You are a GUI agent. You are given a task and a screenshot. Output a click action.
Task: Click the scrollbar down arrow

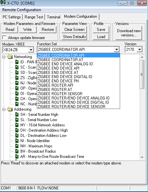click(x=142, y=157)
